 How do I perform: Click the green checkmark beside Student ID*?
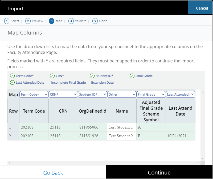tap(92, 76)
